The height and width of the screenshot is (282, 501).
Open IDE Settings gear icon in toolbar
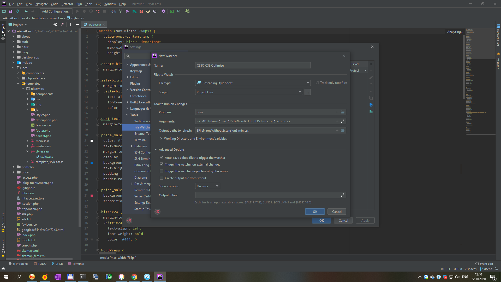[163, 11]
